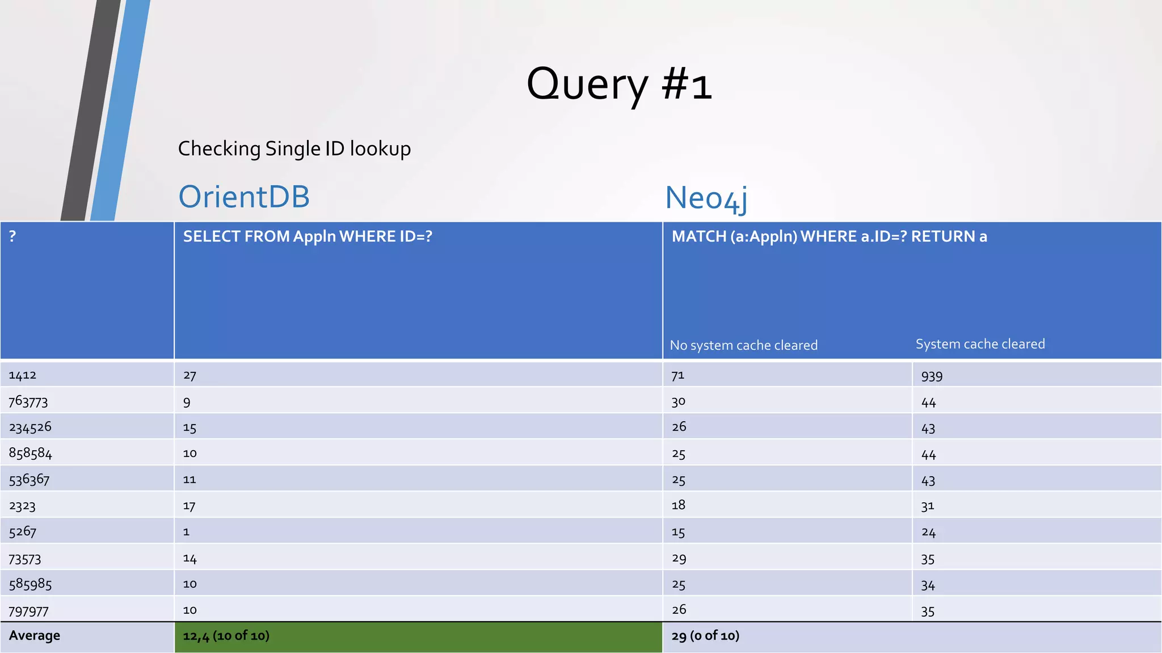Click the OrientDB heading
Screen dimensions: 1162x653
[244, 197]
